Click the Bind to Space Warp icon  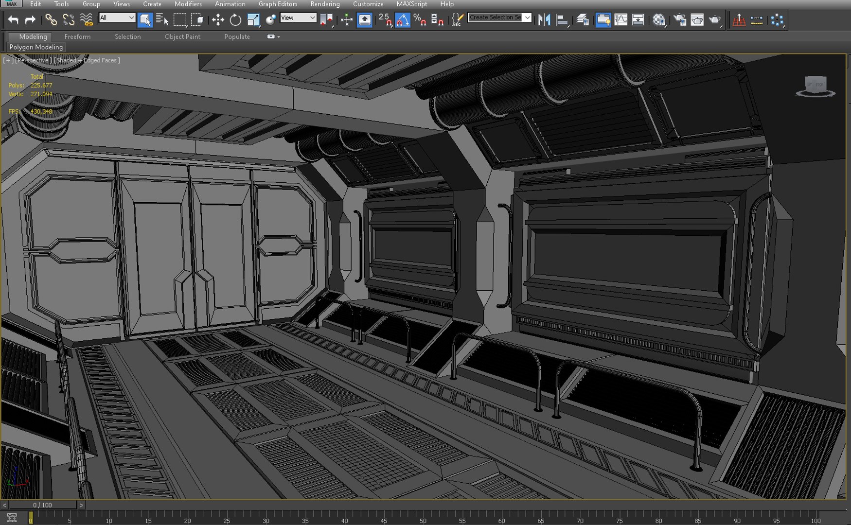tap(86, 20)
